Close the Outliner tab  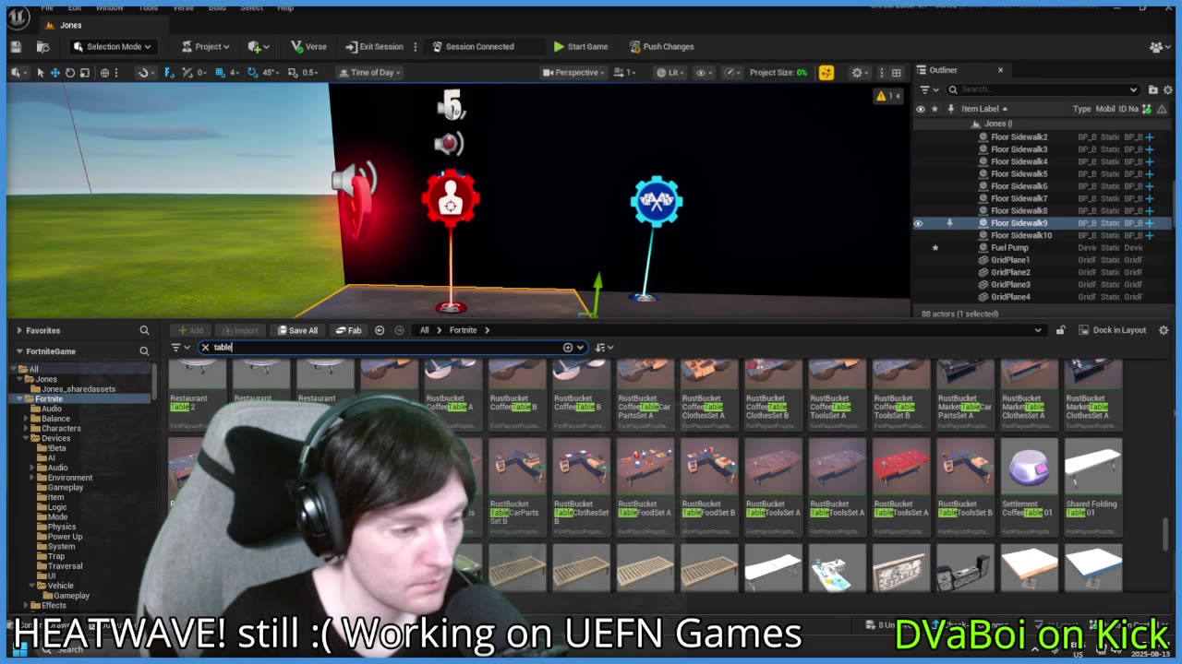[x=1000, y=70]
